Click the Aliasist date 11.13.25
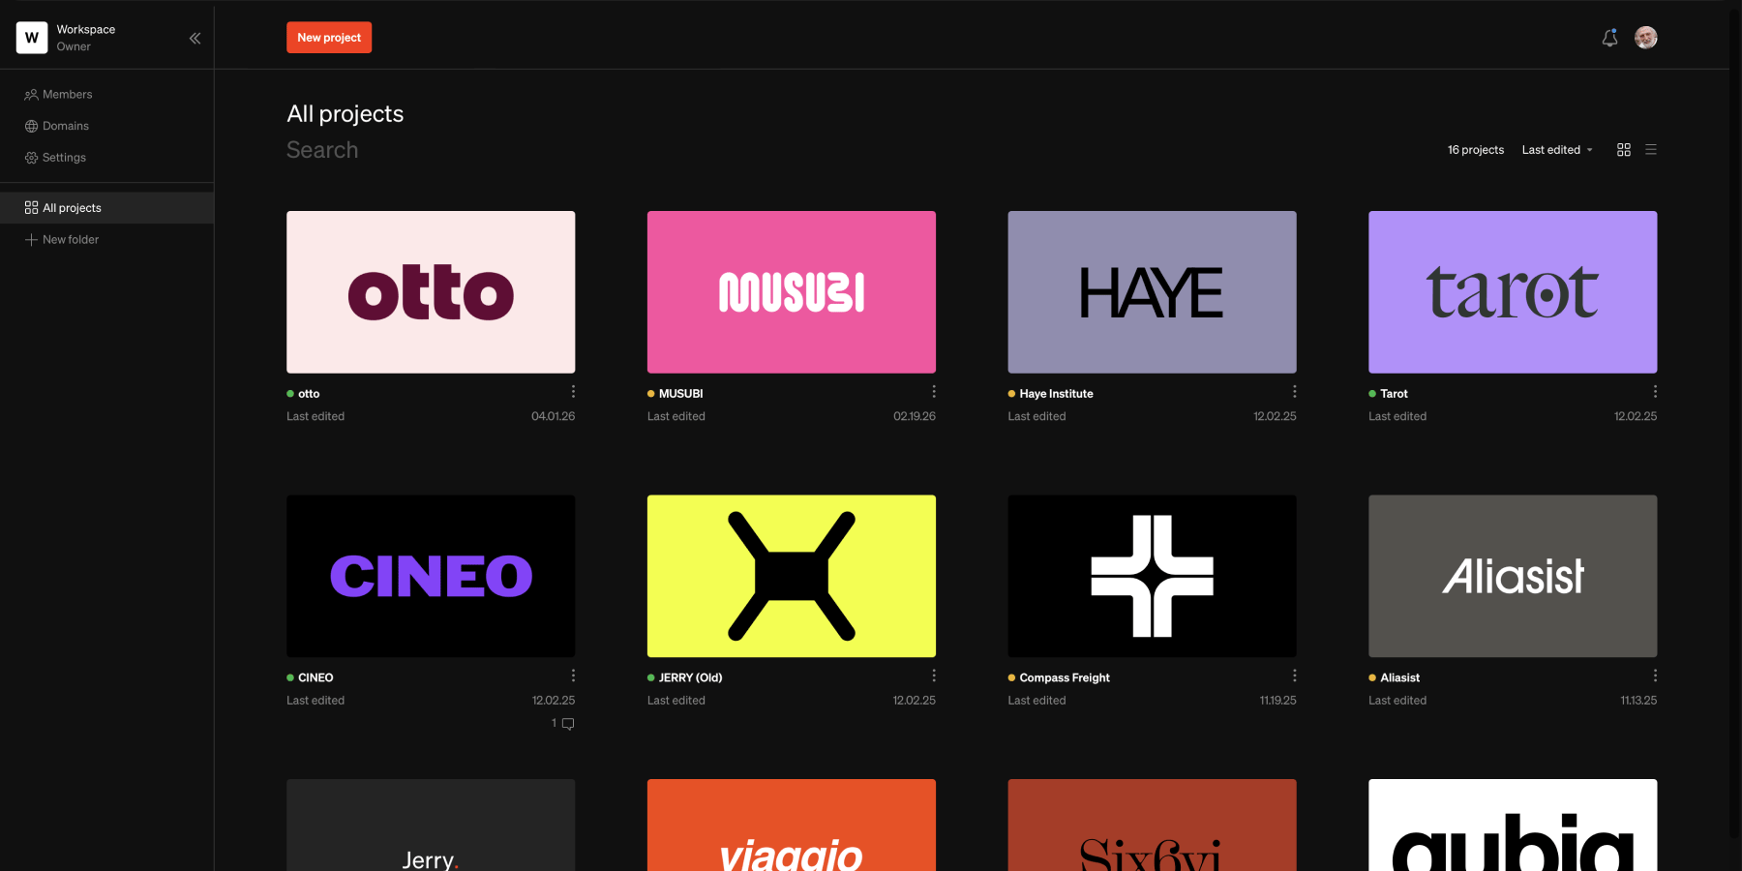The height and width of the screenshot is (871, 1742). pyautogui.click(x=1638, y=701)
